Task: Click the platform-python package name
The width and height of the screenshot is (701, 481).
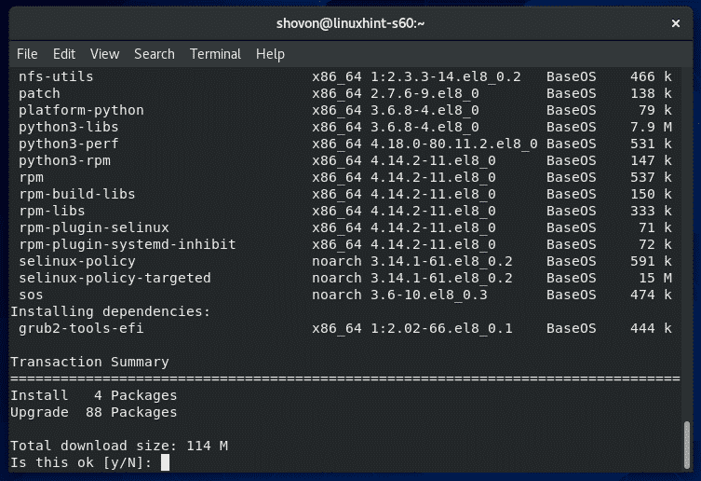Action: pos(81,110)
